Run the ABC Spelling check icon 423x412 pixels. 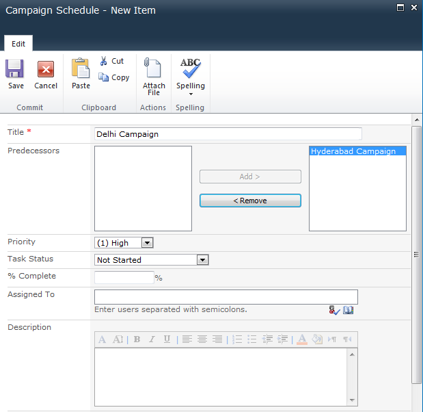(191, 68)
